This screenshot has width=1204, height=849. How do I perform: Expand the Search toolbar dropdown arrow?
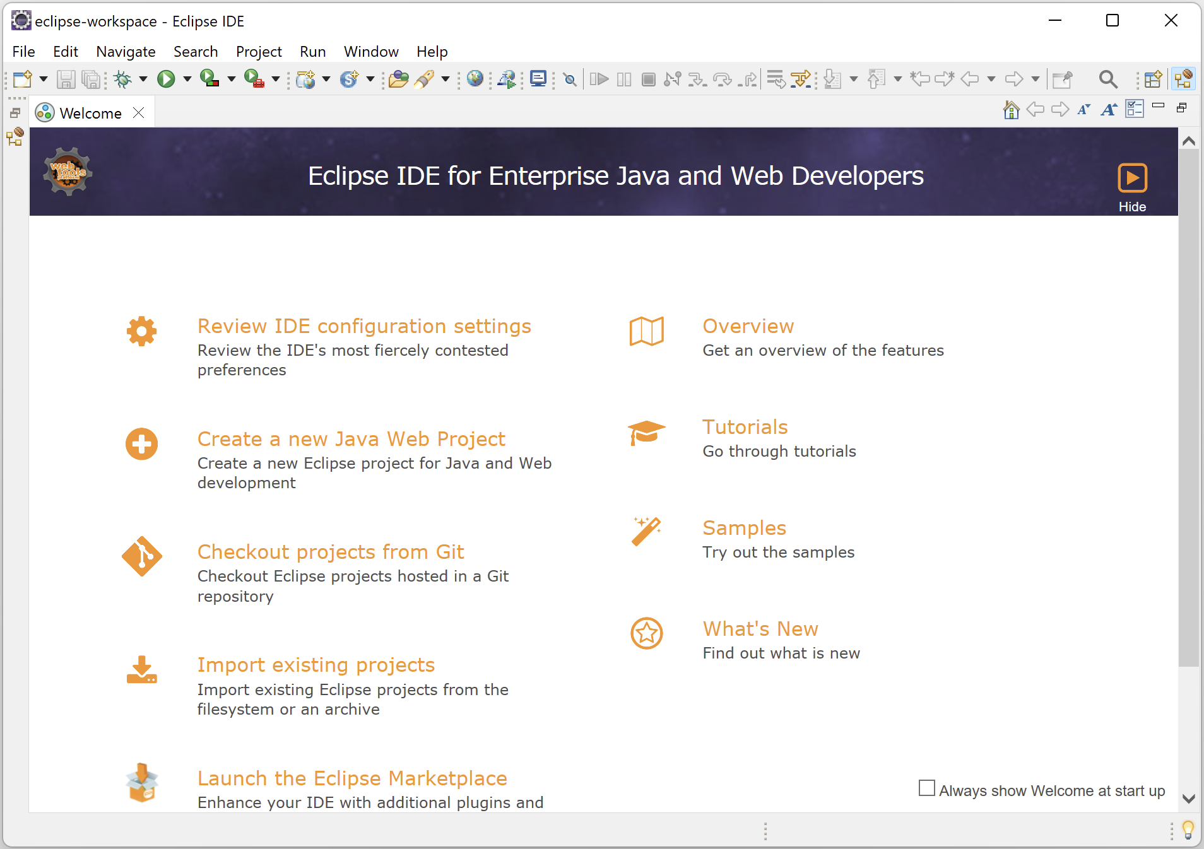point(446,79)
